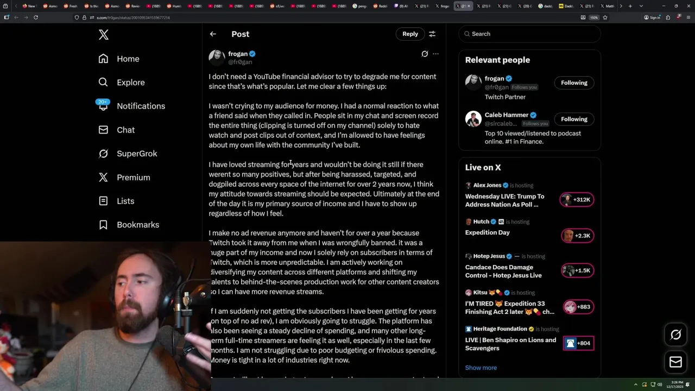Open the Windows notification center icon
The width and height of the screenshot is (695, 391).
(x=688, y=384)
